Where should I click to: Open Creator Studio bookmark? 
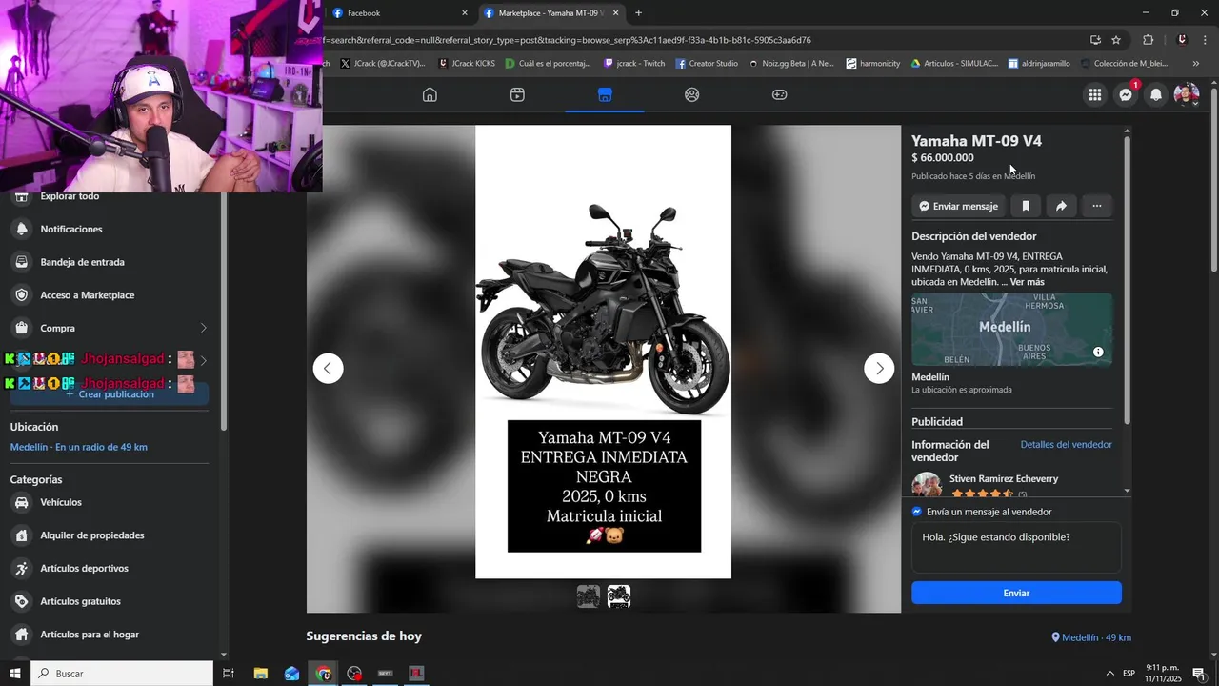pyautogui.click(x=707, y=64)
